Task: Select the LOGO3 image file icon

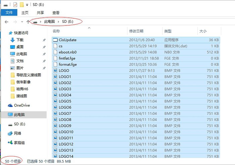Action: pyautogui.click(x=55, y=89)
